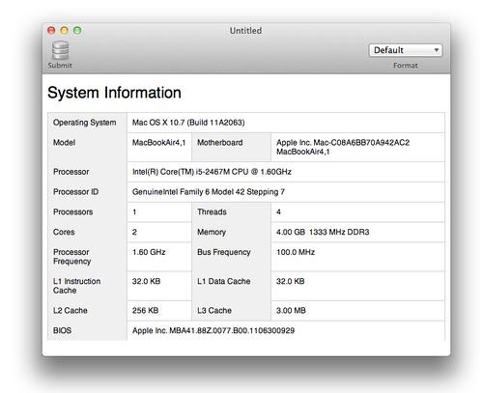This screenshot has height=393, width=483.
Task: Select the Apple Inc. MBA41.88Z BIOS value
Action: pos(213,330)
